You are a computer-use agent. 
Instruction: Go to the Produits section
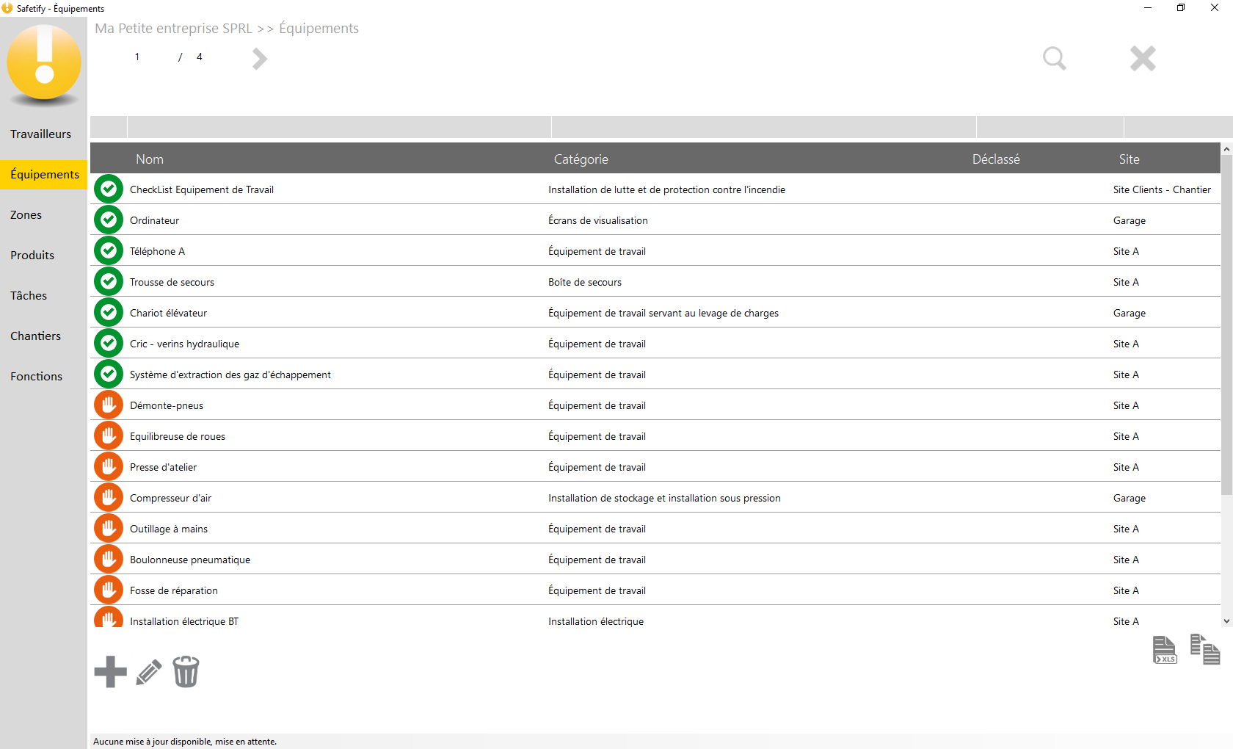pyautogui.click(x=43, y=256)
